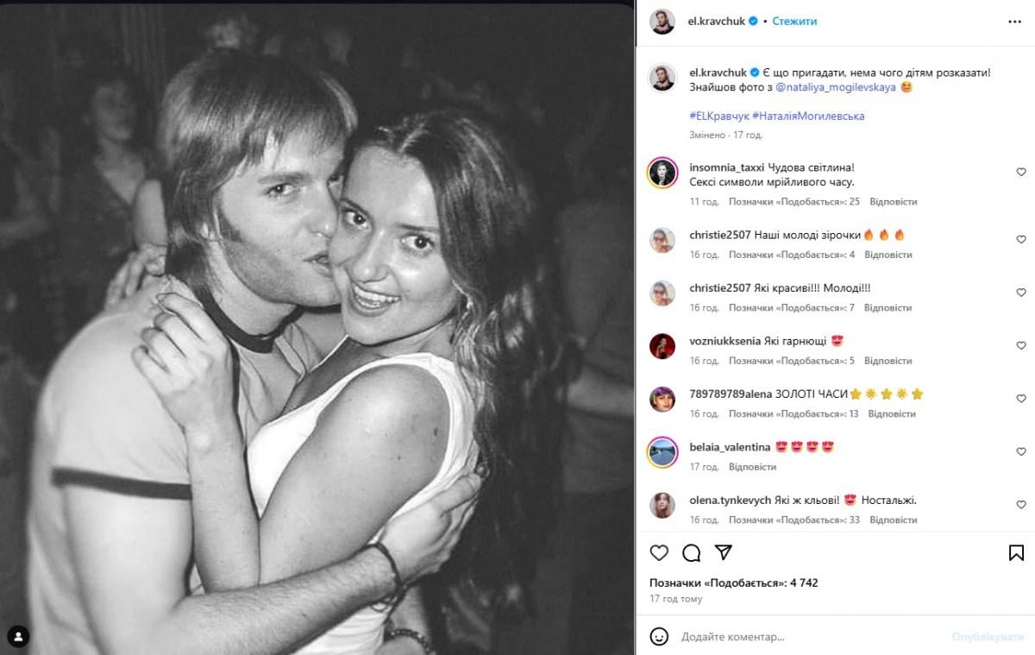Open the @nataliya_mogilevskaya mention link
This screenshot has width=1035, height=655.
point(835,87)
